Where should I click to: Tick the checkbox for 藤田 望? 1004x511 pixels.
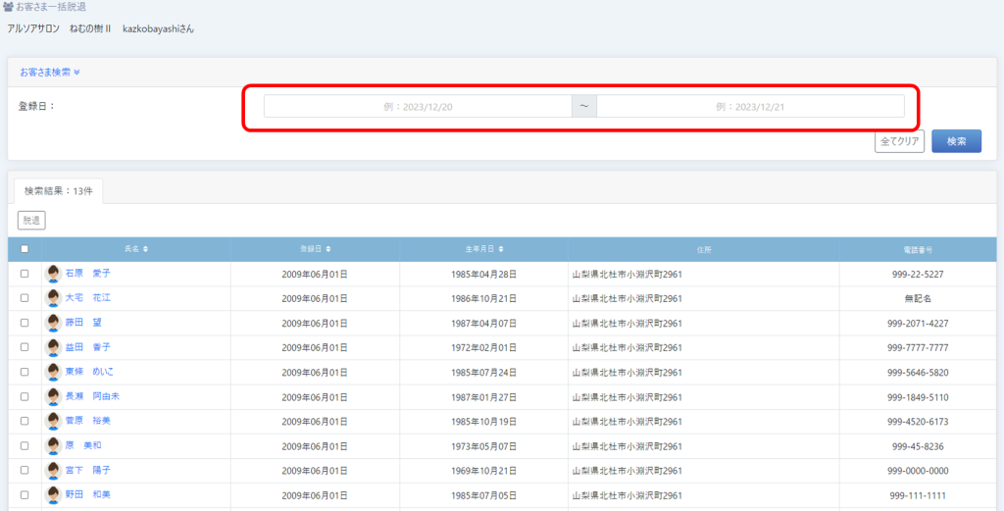pos(25,323)
